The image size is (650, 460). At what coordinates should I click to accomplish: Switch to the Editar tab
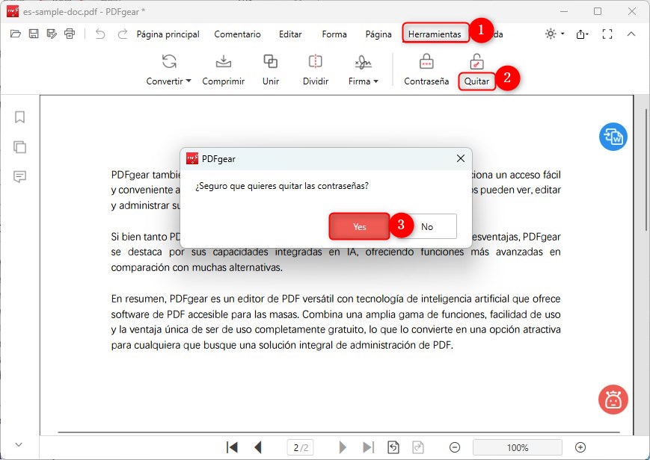coord(290,34)
